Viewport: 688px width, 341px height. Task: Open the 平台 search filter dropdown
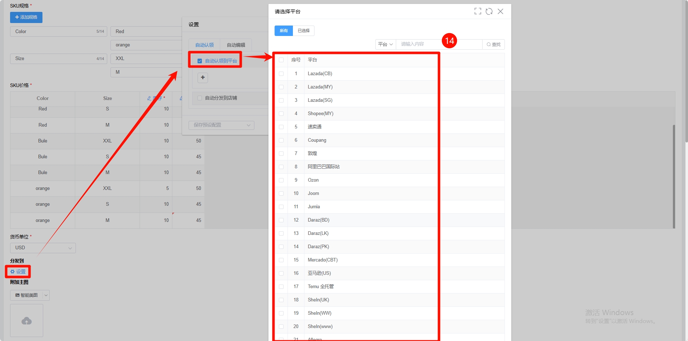click(x=385, y=44)
